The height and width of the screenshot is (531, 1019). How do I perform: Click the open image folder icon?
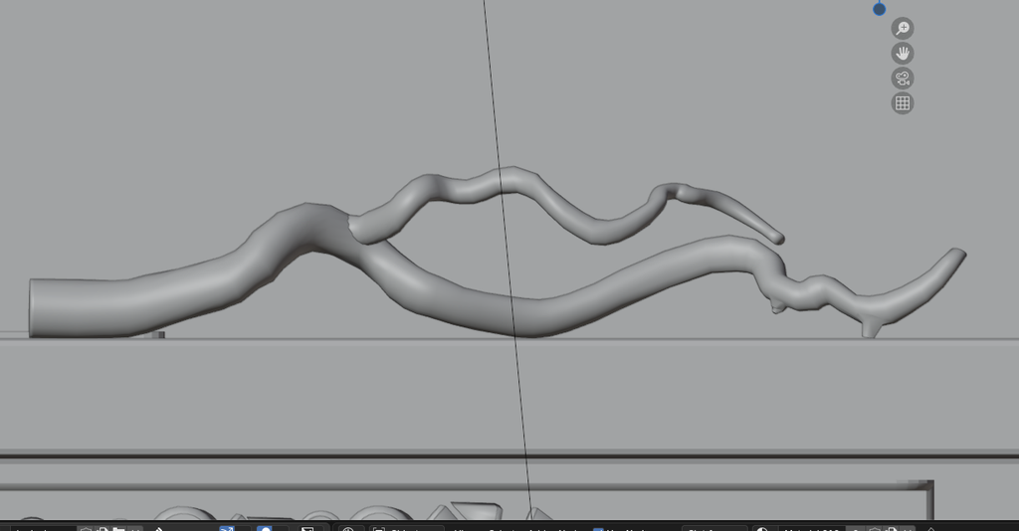click(x=118, y=528)
